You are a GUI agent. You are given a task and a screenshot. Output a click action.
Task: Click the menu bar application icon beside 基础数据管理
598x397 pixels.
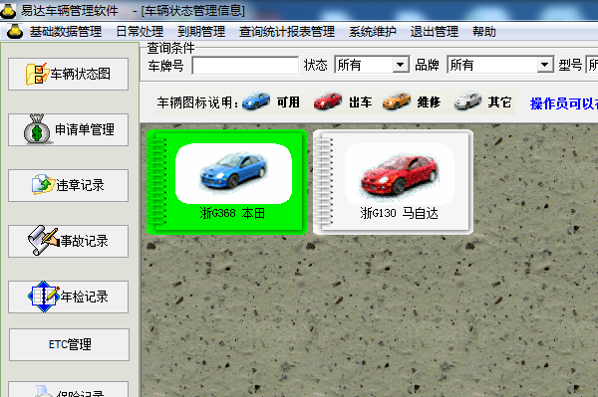coord(15,31)
